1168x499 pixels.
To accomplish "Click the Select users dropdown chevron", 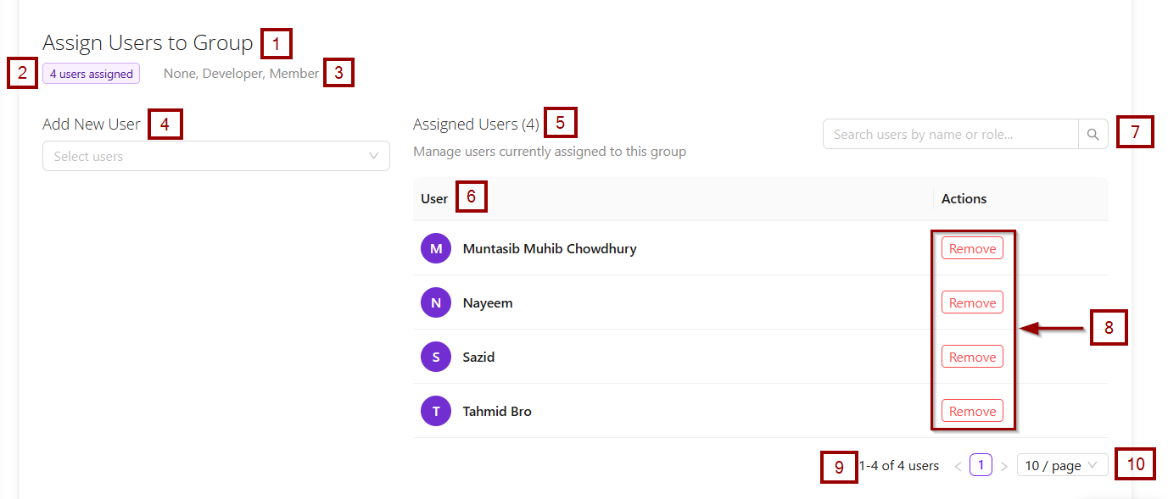I will coord(374,156).
